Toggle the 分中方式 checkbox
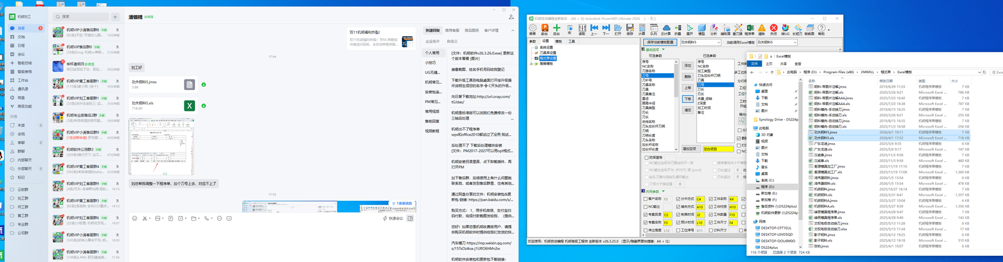This screenshot has width=1003, height=262. pos(679,199)
